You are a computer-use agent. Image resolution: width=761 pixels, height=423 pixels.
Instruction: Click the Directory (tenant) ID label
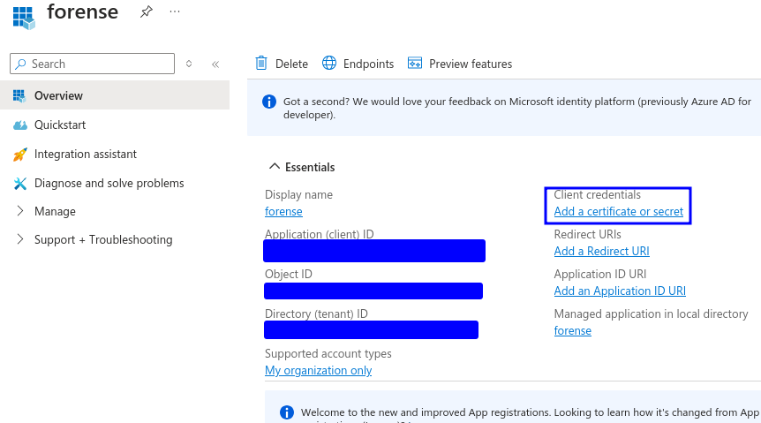(x=316, y=313)
